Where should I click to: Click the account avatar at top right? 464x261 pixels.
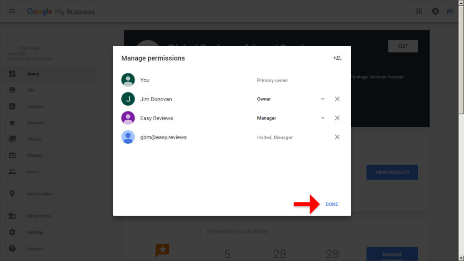coord(450,11)
